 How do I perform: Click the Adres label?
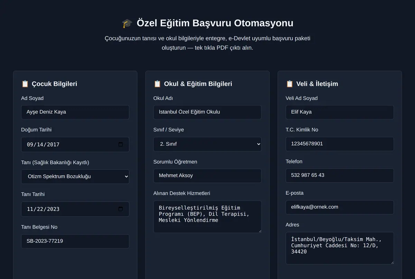293,225
